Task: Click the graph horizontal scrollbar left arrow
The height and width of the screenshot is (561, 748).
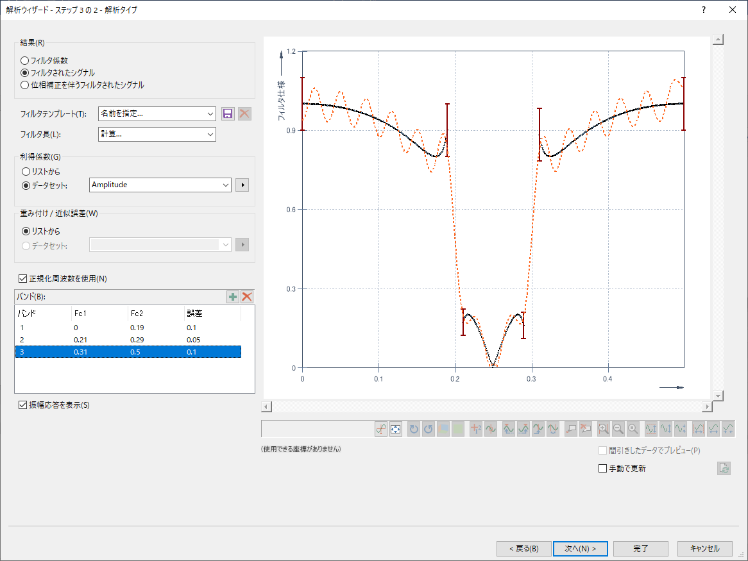Action: pos(267,406)
